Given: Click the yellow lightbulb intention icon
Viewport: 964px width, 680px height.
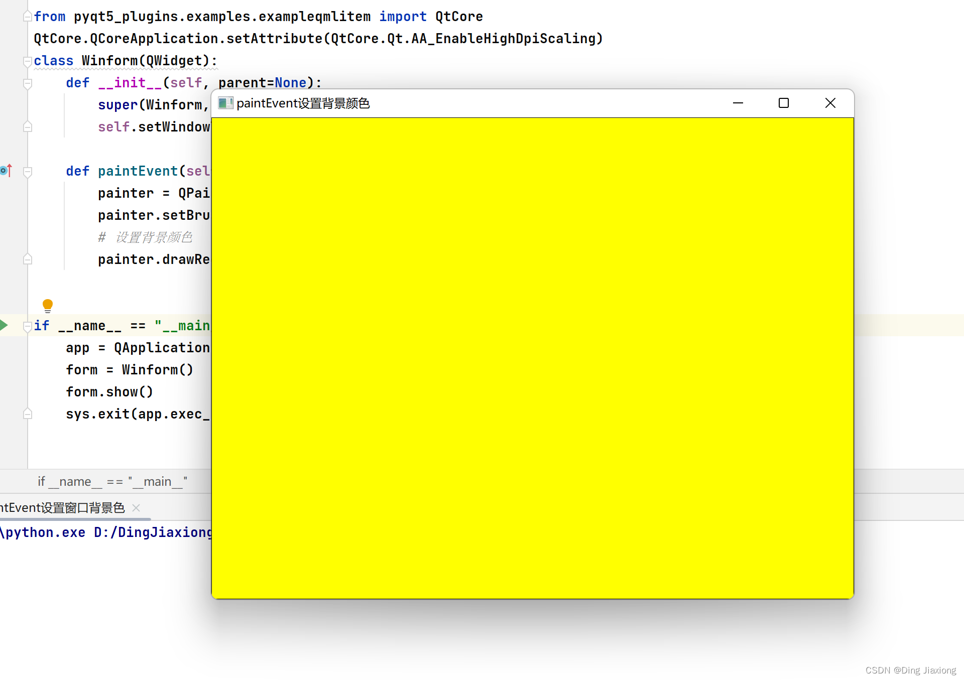Looking at the screenshot, I should 48,305.
